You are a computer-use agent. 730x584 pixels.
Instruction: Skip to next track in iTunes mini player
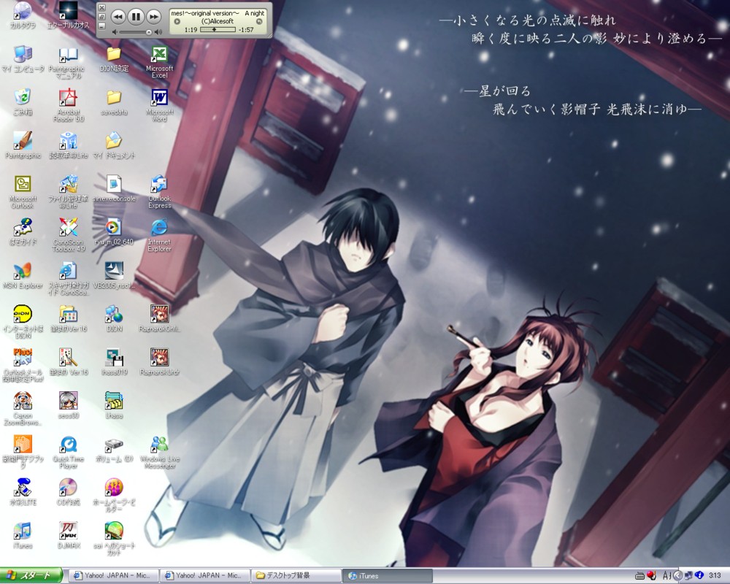(x=153, y=18)
